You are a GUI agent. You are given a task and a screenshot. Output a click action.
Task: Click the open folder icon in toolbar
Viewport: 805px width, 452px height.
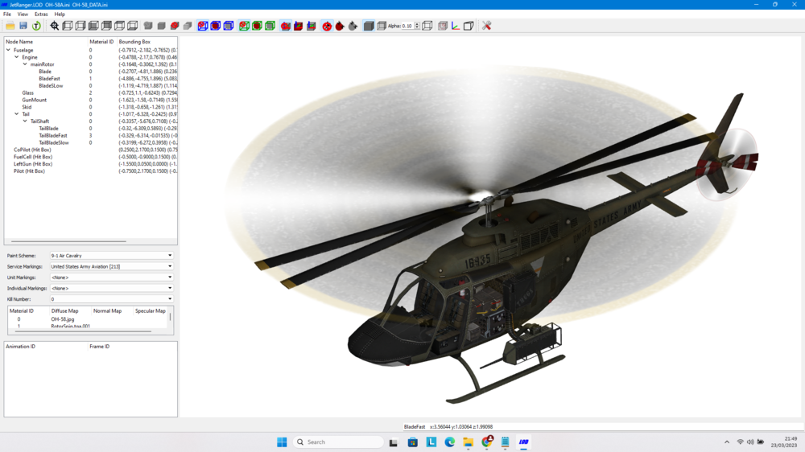pyautogui.click(x=10, y=26)
